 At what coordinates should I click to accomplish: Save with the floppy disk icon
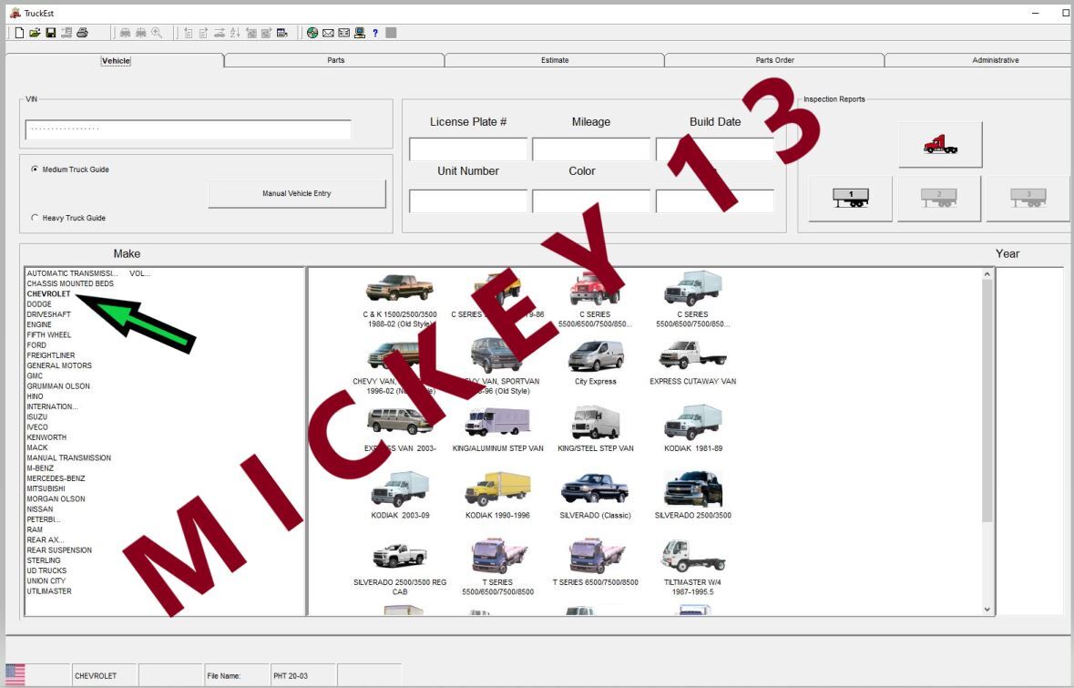click(x=51, y=33)
